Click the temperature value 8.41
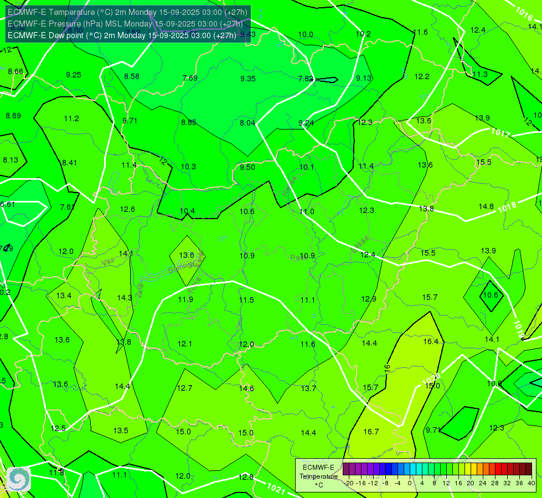The width and height of the screenshot is (542, 498). (x=69, y=163)
